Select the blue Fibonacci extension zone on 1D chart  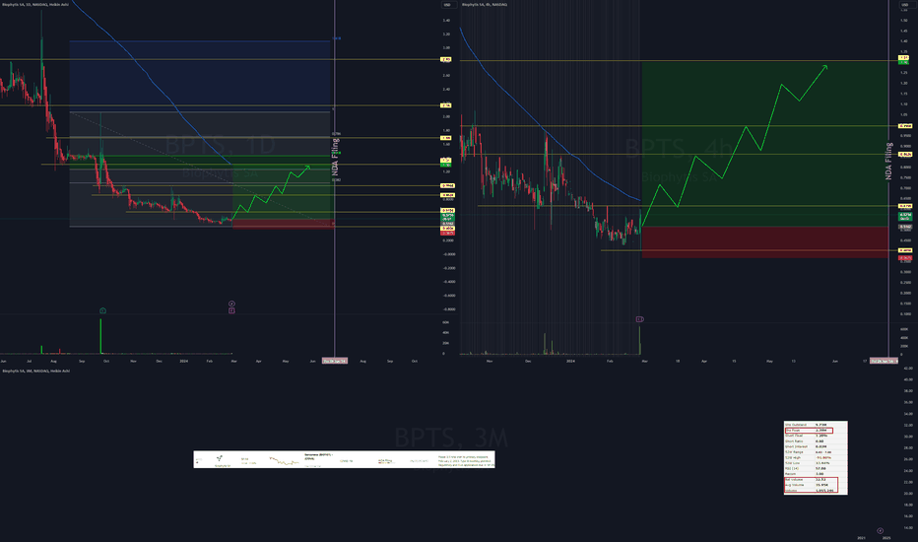click(x=200, y=76)
